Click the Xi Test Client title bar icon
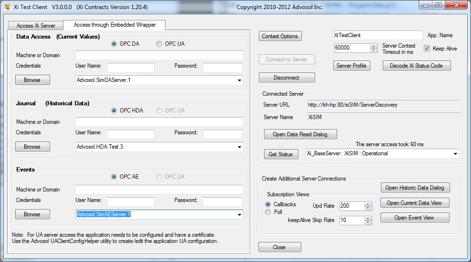 tap(7, 7)
